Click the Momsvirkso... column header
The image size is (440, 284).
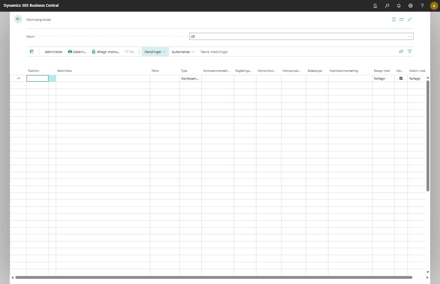click(266, 71)
